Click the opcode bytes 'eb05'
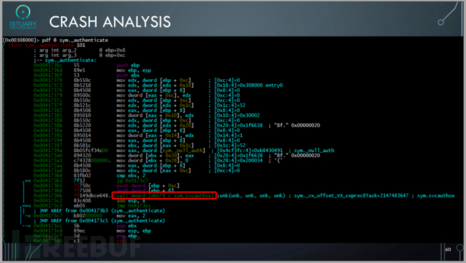466x263 pixels. tap(79, 206)
